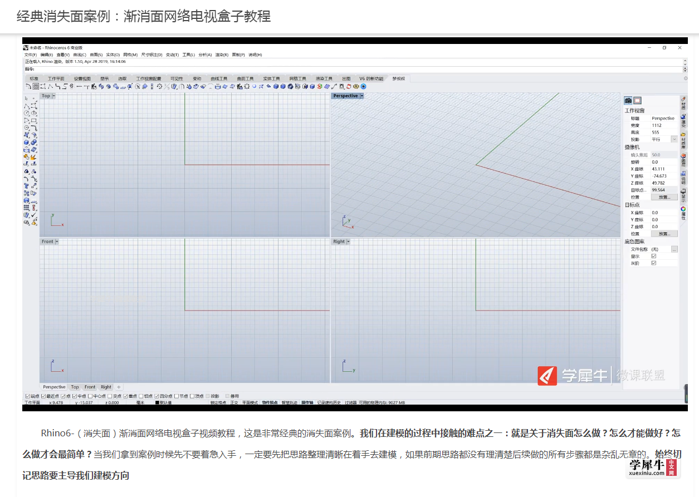Toggle the 中点 osnap checkbox
The height and width of the screenshot is (497, 699).
click(75, 396)
